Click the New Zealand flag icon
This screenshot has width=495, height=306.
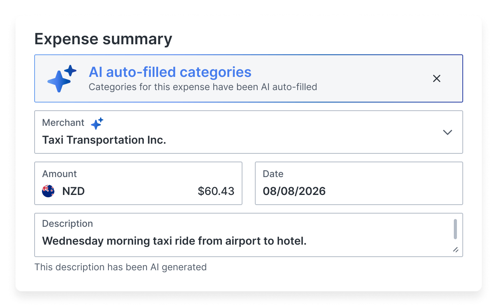coord(48,191)
